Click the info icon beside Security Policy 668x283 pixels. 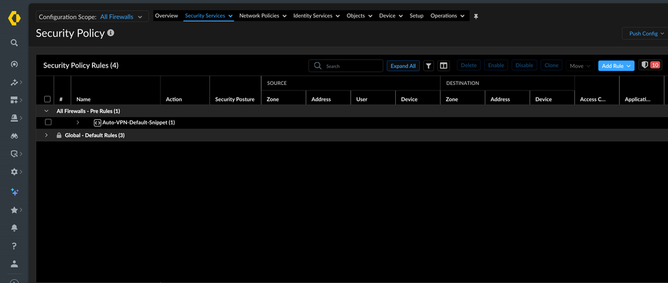[x=111, y=33]
